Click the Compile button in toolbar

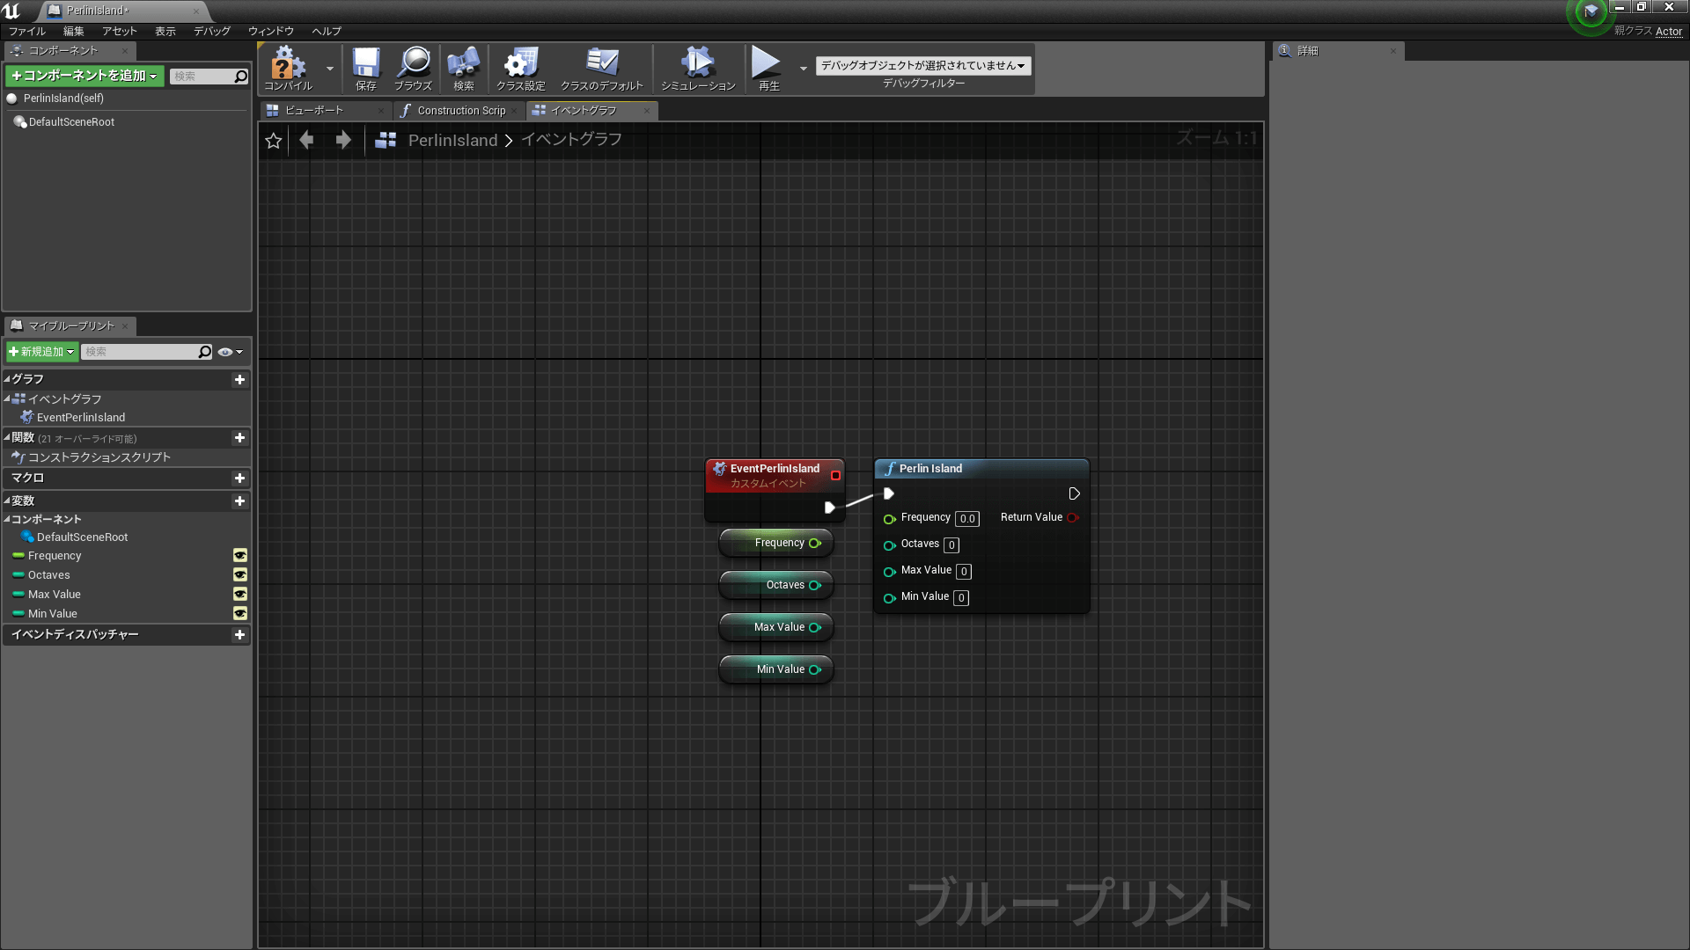(x=288, y=67)
